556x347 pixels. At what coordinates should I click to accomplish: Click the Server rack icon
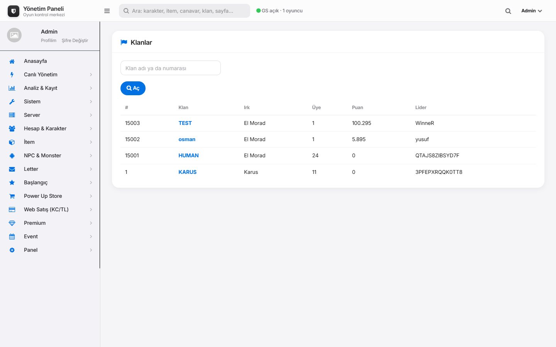(12, 115)
